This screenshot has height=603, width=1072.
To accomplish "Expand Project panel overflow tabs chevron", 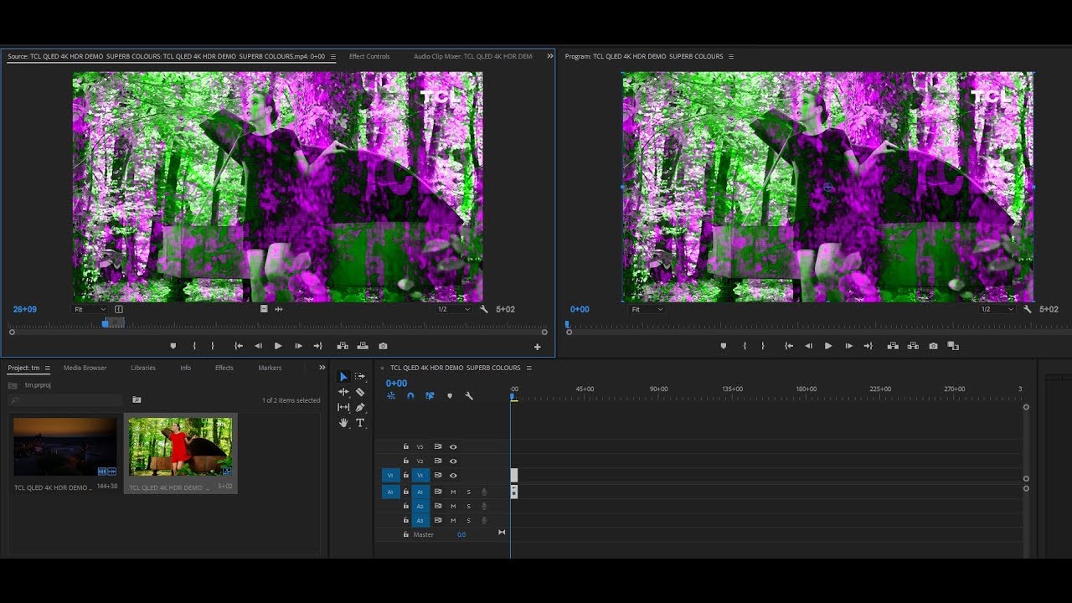I will coord(322,368).
